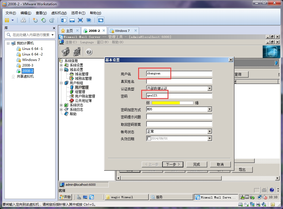The image size is (283, 209).
Task: Open the snapshot manager icon
Action: pyautogui.click(x=52, y=20)
